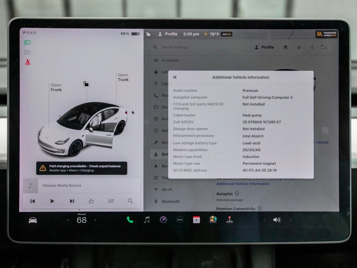Tap the charging bolt icon beside the car
The width and height of the screenshot is (357, 268).
(x=133, y=113)
